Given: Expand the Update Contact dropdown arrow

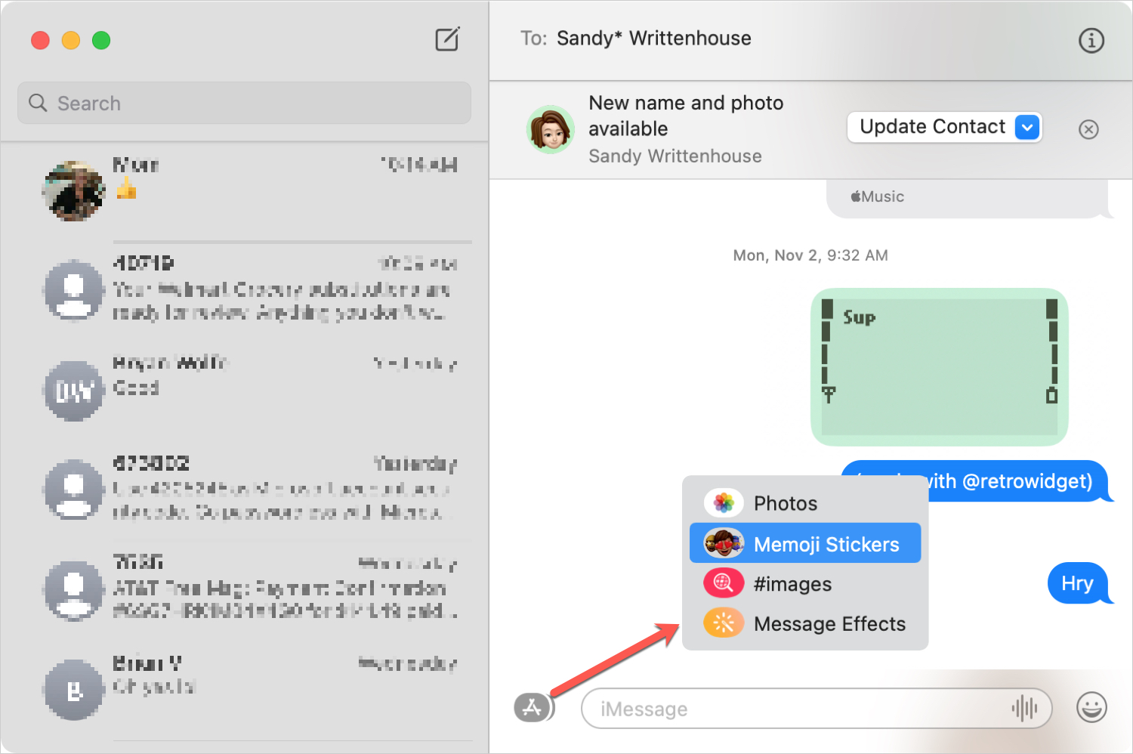Looking at the screenshot, I should (x=1027, y=127).
